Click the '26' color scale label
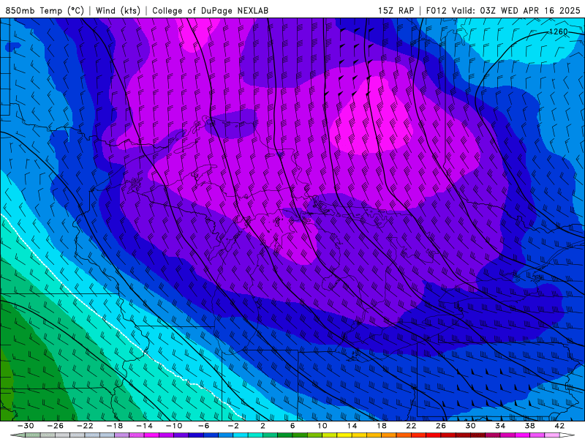The image size is (585, 439). pos(441,426)
